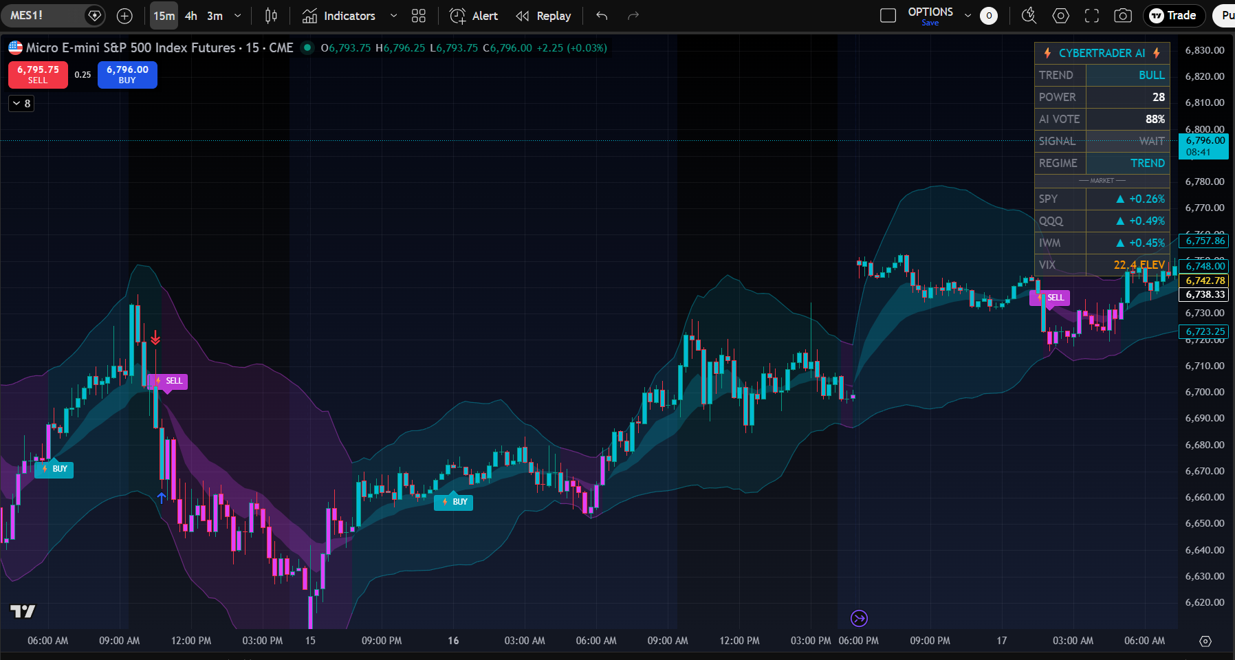Open the multi-chart layout grid icon

click(418, 15)
